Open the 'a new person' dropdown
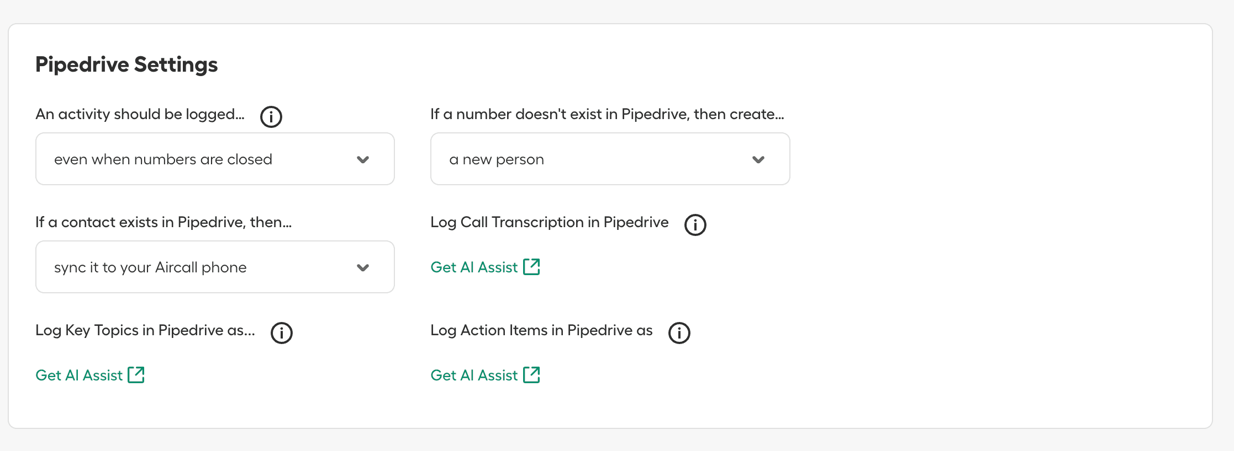 coord(610,159)
